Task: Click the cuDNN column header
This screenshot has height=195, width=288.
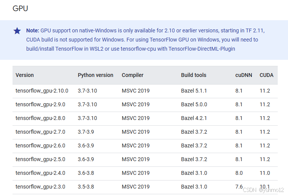Action: coord(244,75)
